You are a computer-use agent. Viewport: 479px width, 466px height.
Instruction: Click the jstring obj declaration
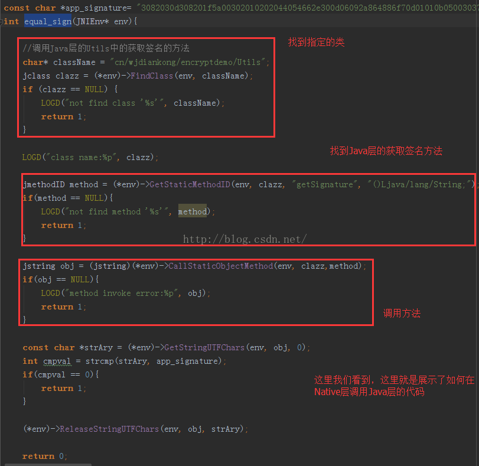click(48, 266)
